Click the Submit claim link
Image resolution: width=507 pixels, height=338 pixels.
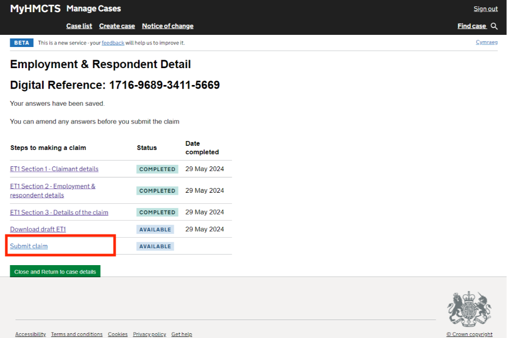pyautogui.click(x=29, y=246)
